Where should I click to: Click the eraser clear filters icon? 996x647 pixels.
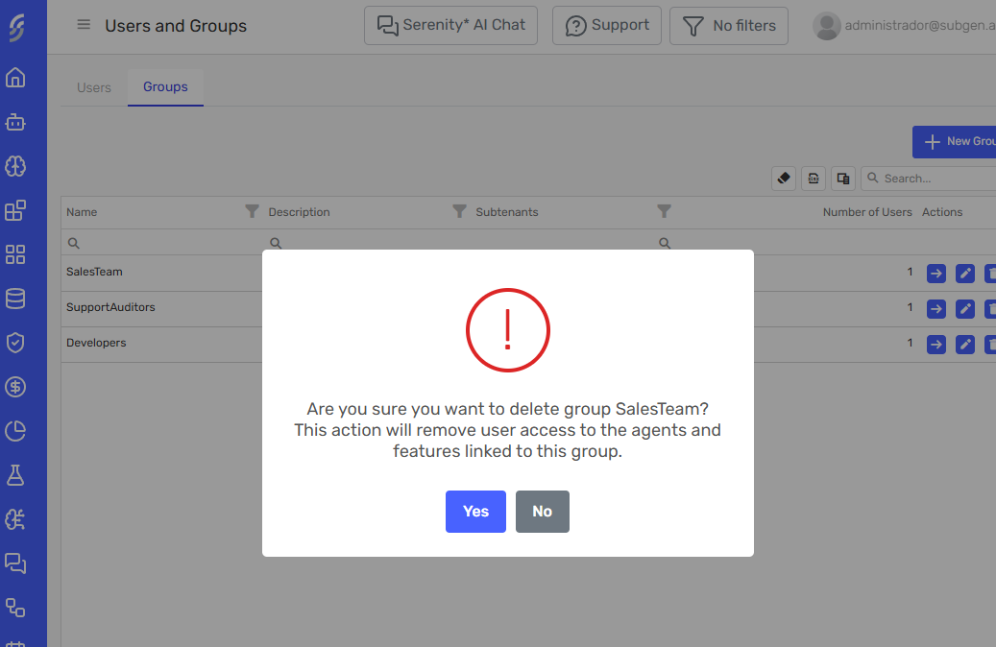[x=784, y=178]
